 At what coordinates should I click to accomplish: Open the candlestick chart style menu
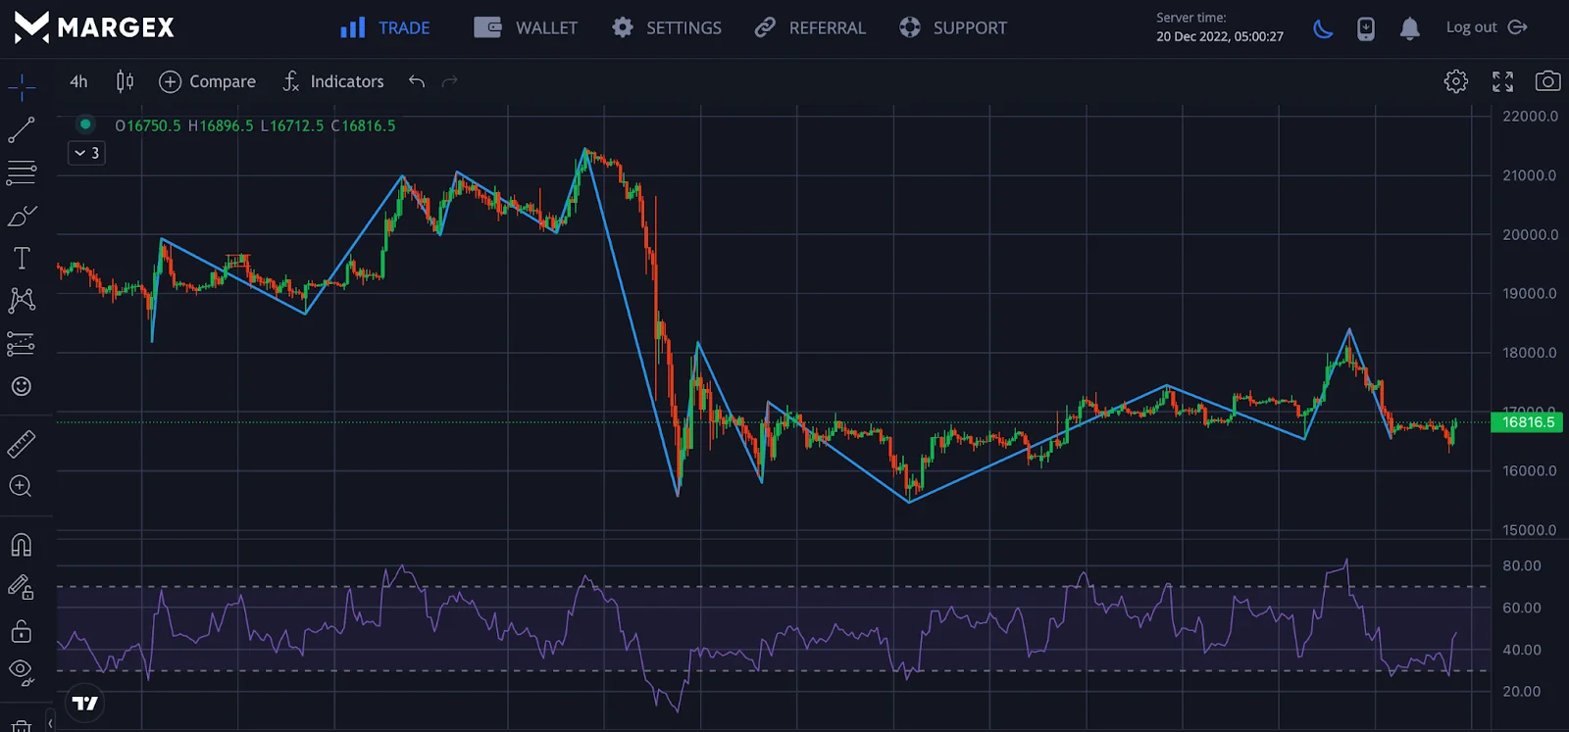click(125, 81)
